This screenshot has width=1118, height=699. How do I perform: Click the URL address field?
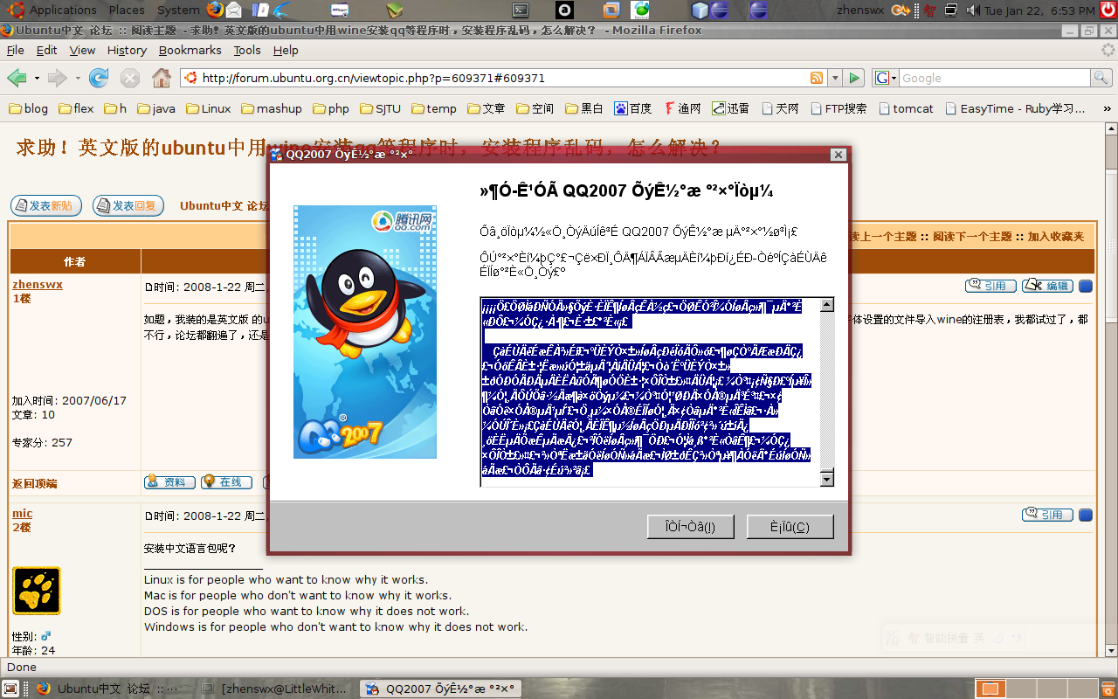[x=502, y=78]
